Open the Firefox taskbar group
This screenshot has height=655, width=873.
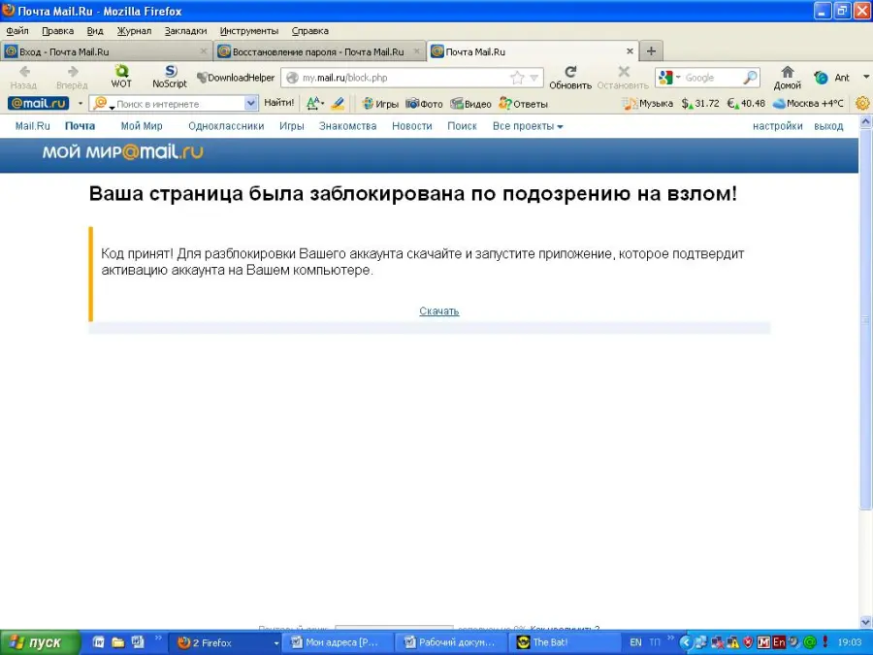(225, 642)
